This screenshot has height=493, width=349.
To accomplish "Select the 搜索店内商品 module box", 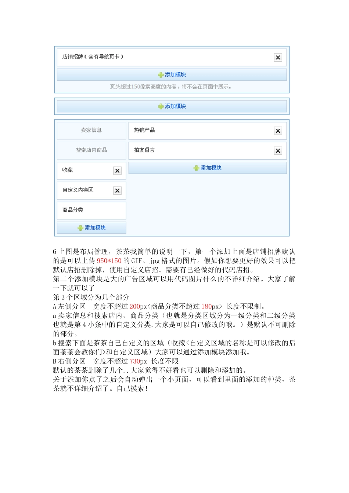I will 91,150.
